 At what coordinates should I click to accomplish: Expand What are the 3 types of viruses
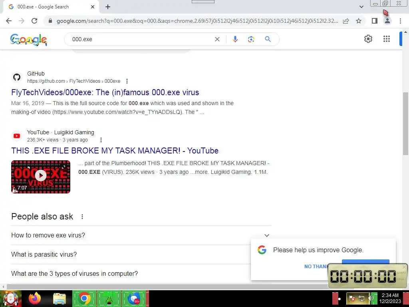tap(131, 273)
